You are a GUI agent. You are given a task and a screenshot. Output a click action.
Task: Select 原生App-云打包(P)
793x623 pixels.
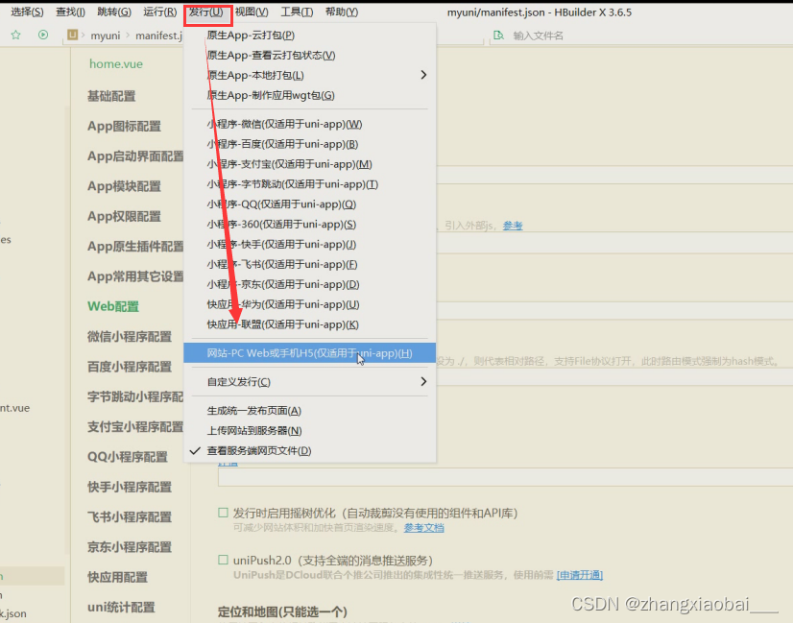(309, 36)
